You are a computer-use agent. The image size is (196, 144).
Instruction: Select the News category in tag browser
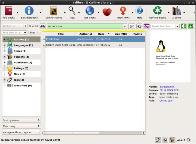coord(21,74)
